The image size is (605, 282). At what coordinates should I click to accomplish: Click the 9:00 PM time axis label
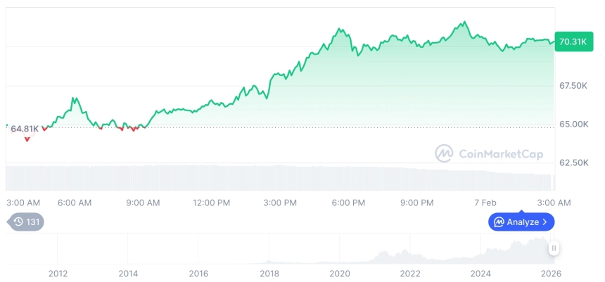point(416,203)
